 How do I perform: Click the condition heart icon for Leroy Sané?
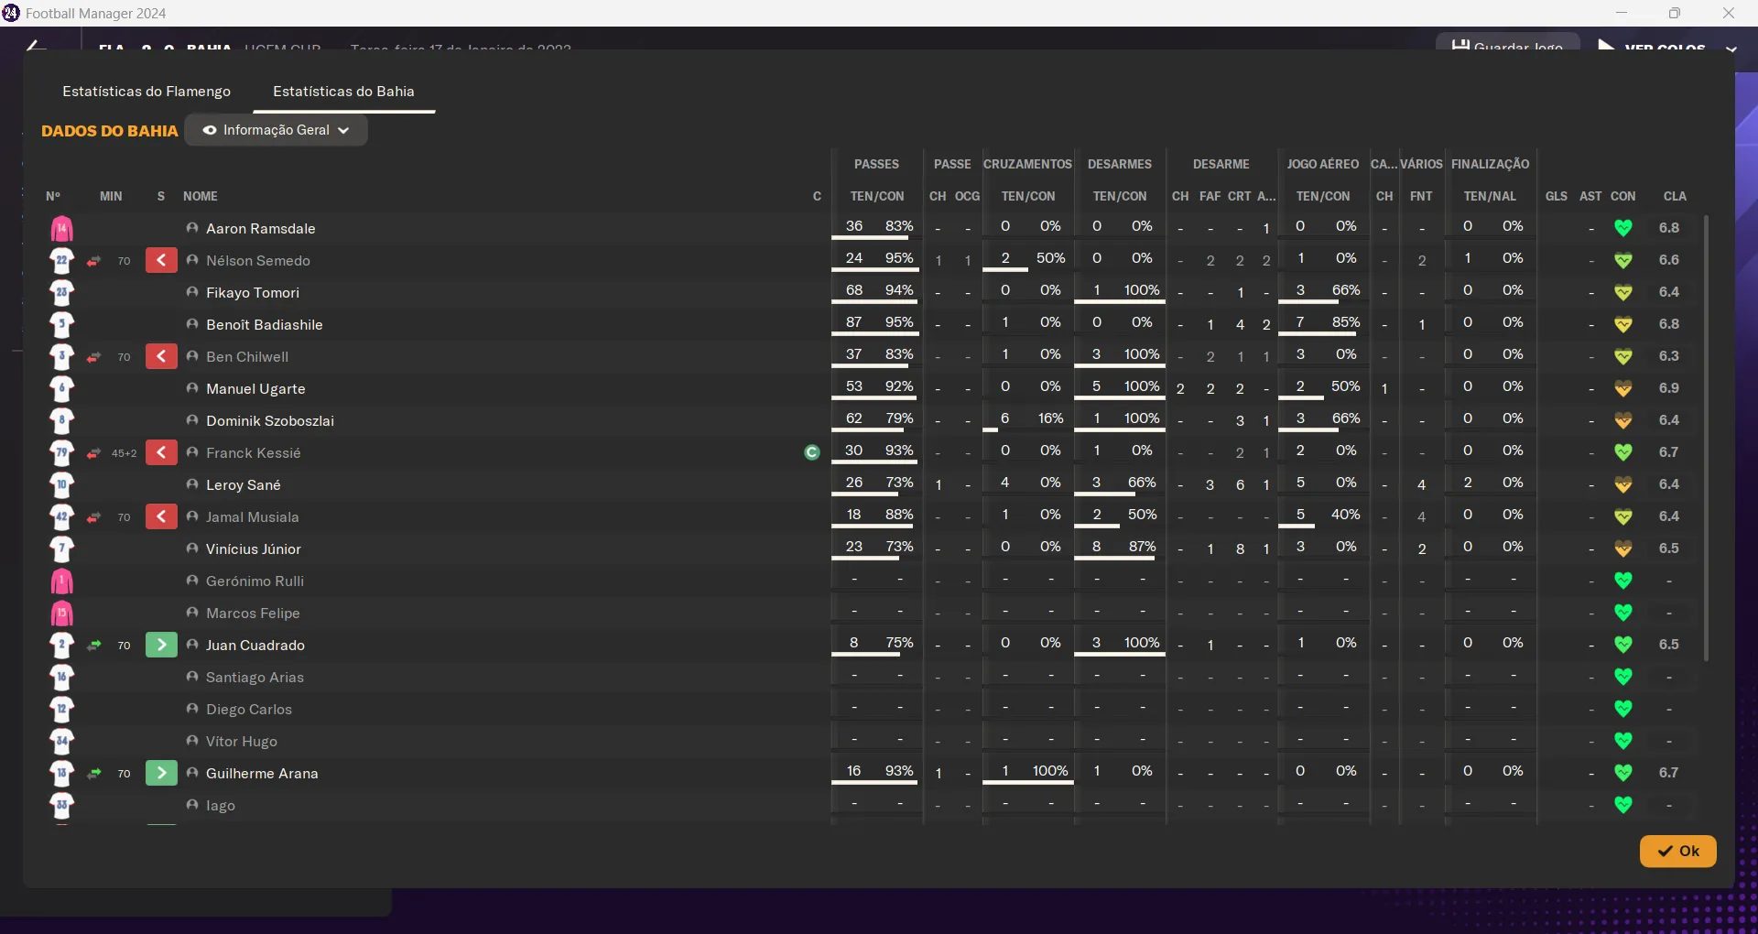[1623, 484]
